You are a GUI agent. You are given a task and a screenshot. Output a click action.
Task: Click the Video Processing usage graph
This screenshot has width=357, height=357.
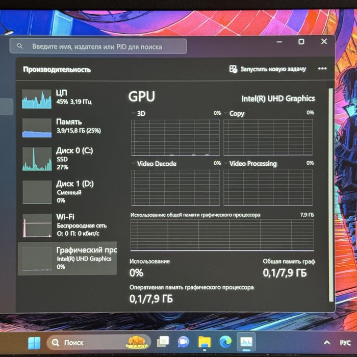tap(268, 187)
